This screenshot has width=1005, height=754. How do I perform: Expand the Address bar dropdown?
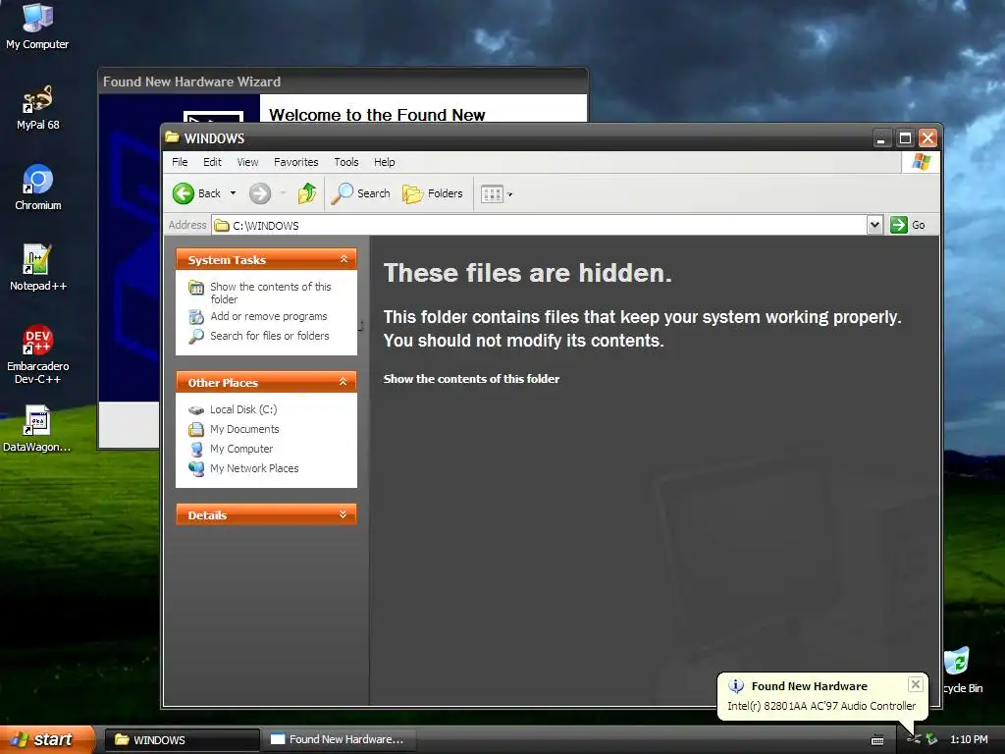click(874, 225)
